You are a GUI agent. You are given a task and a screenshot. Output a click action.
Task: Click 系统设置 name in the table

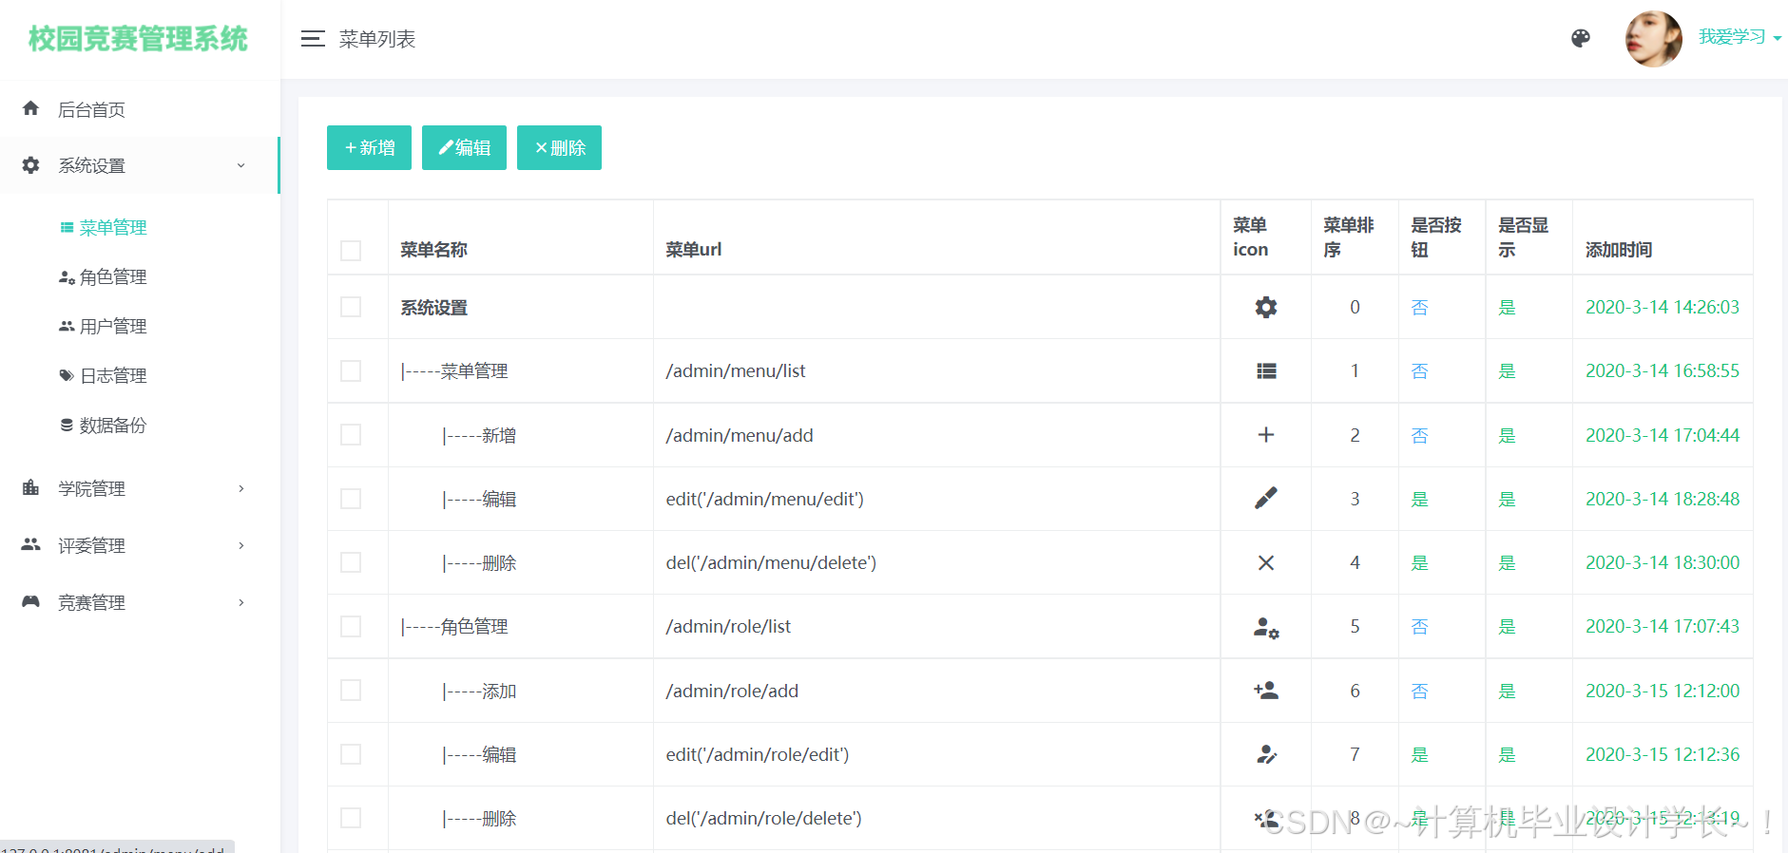433,308
